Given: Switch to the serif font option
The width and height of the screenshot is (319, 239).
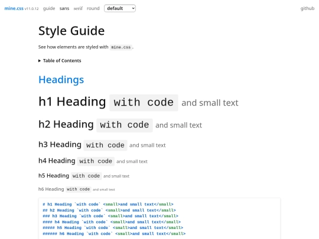Looking at the screenshot, I should (x=78, y=8).
